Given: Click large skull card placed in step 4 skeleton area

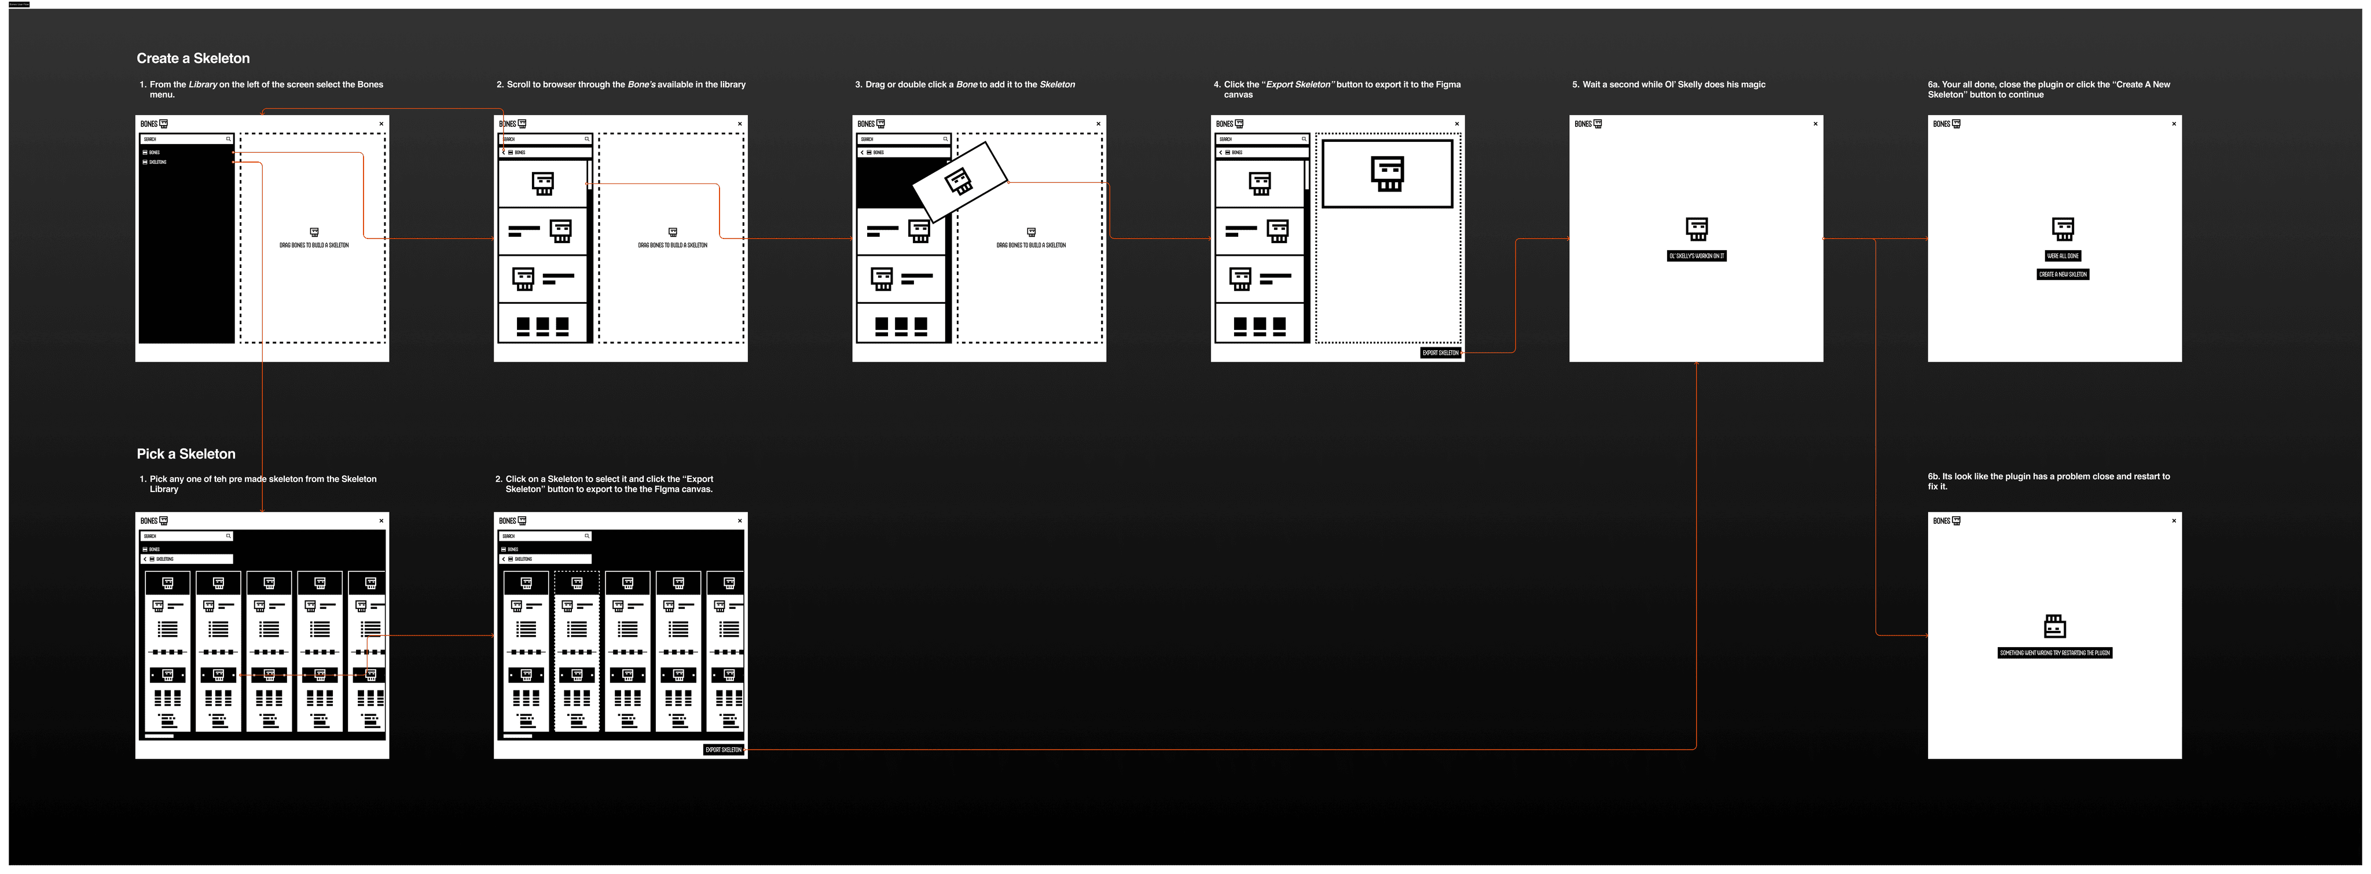Looking at the screenshot, I should click(1387, 174).
